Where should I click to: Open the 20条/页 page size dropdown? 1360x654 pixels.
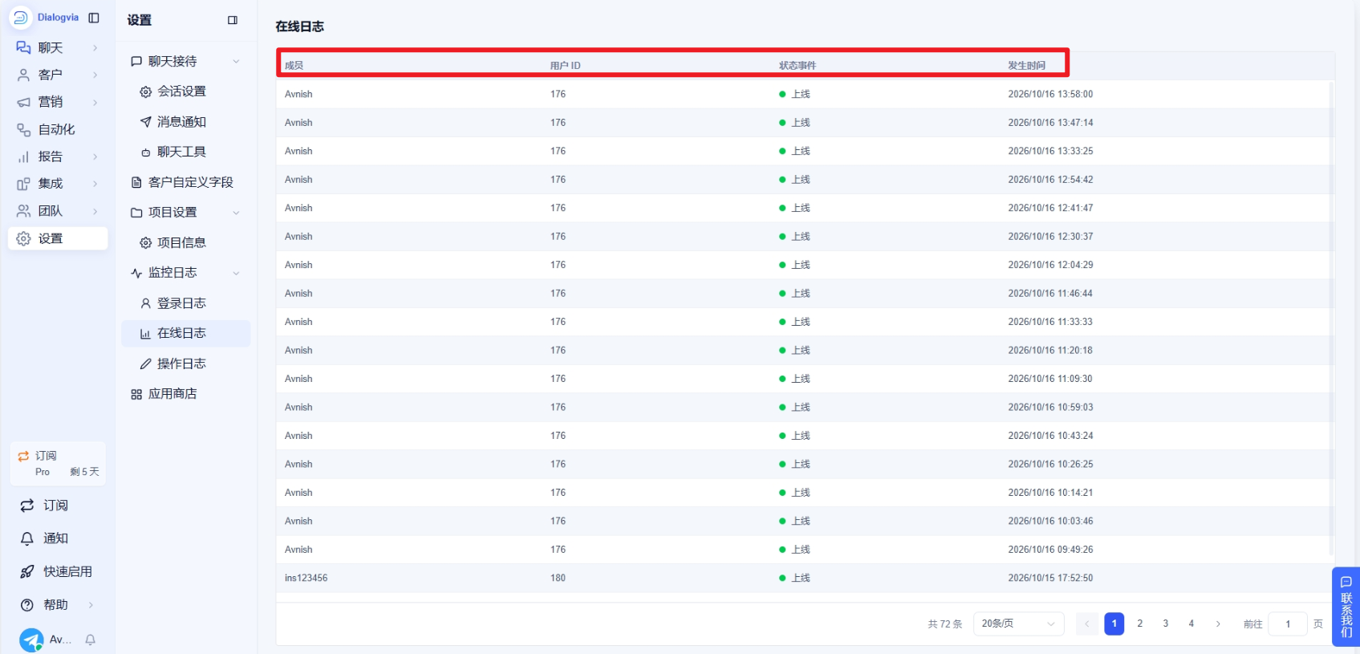point(1018,624)
